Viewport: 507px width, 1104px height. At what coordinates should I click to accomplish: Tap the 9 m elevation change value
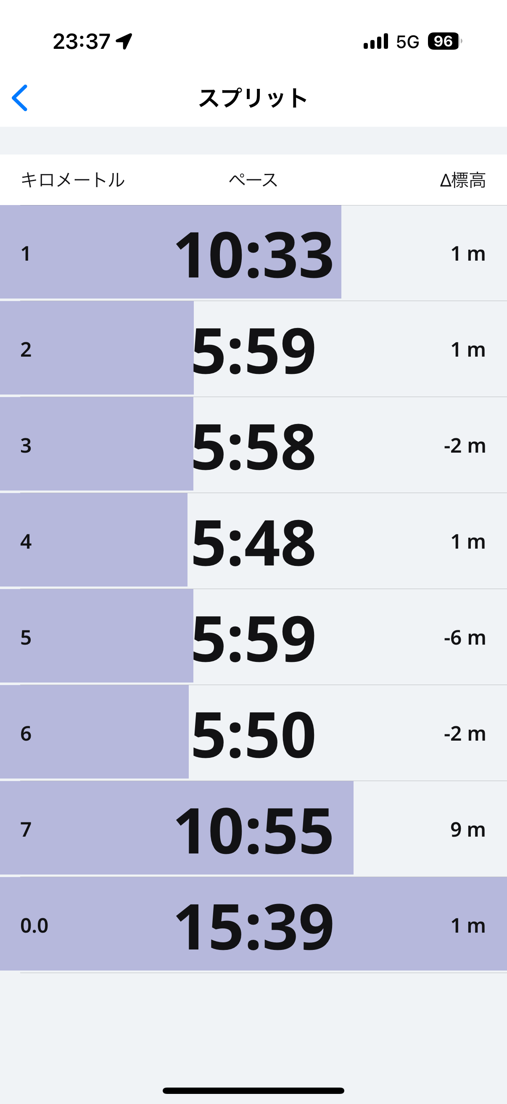(467, 830)
